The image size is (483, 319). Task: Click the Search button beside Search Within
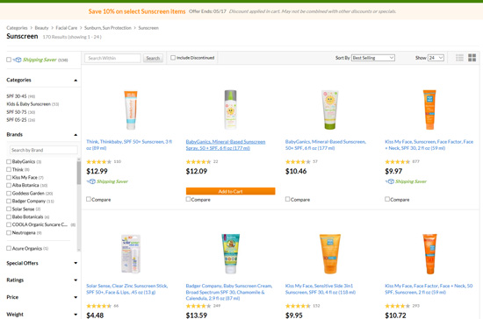pos(153,58)
